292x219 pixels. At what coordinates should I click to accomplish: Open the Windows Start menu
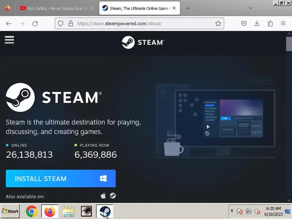point(10,211)
